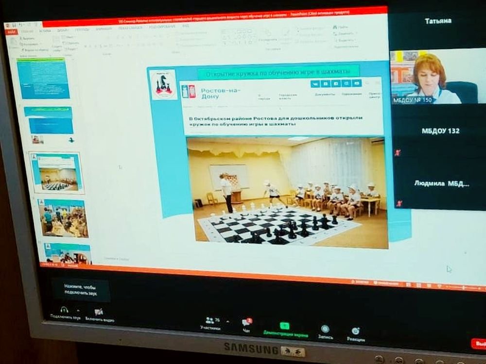Open the Zoom 'Чат' chat panel

click(246, 323)
